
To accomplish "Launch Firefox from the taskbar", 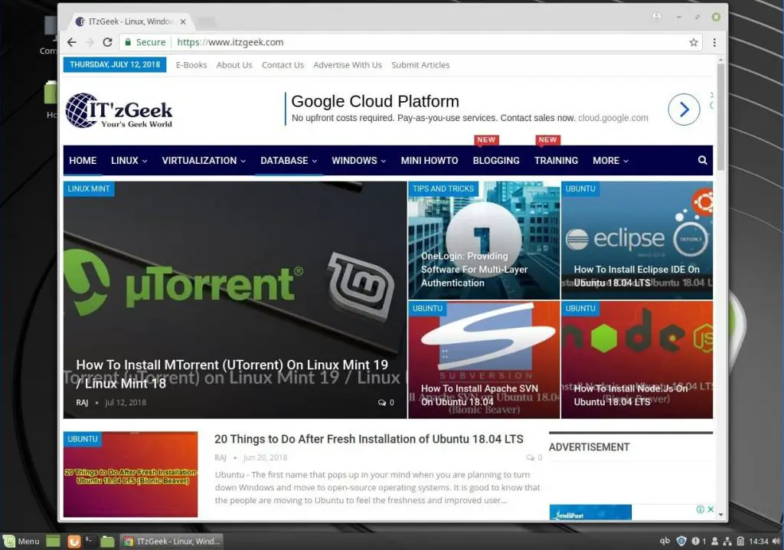I will coord(74,541).
